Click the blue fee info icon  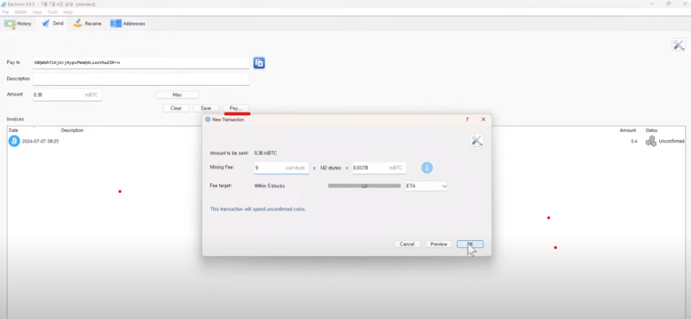pos(427,168)
